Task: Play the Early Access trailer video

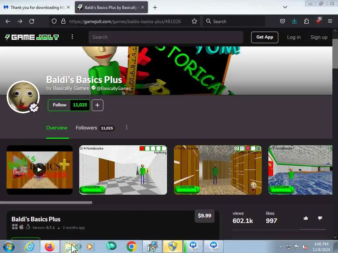Action: coord(40,170)
